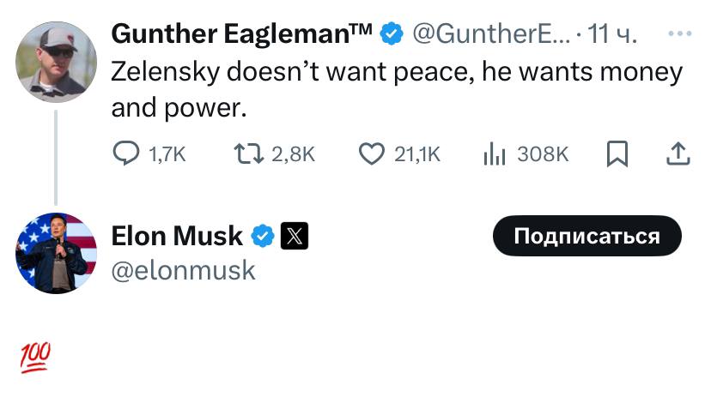The width and height of the screenshot is (711, 397).
Task: Bookmark the Gunther Eagleman tweet
Action: pos(617,153)
